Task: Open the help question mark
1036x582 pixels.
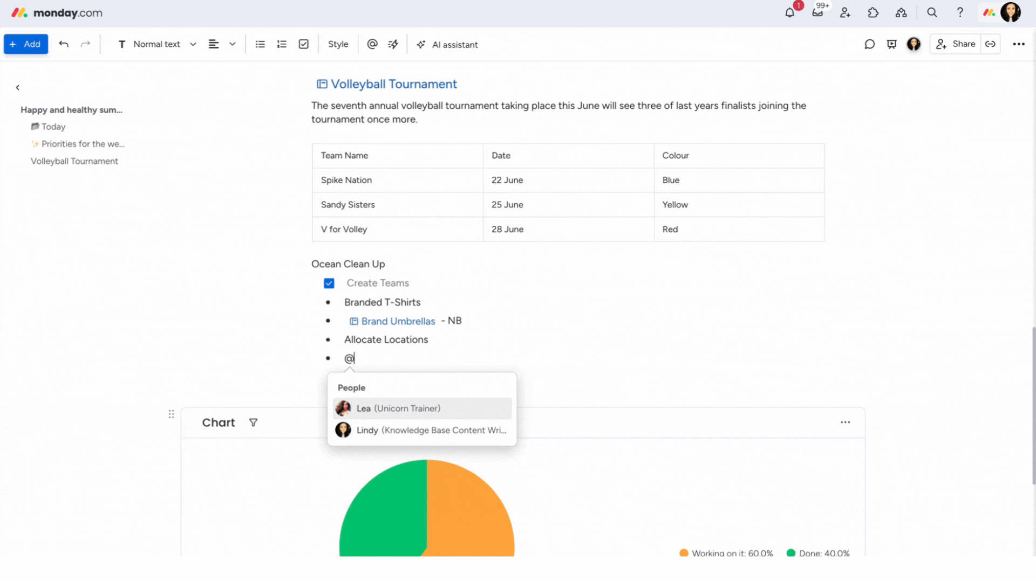Action: point(960,13)
